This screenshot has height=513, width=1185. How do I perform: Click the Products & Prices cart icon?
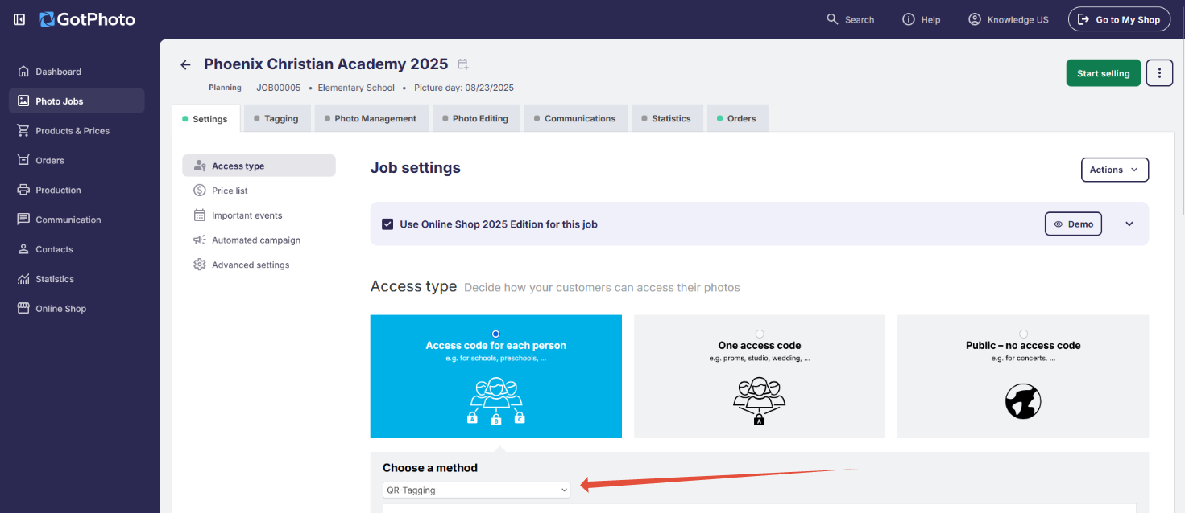click(23, 130)
